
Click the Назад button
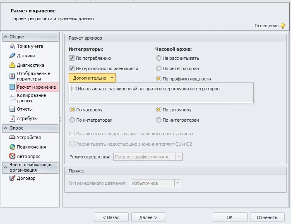pos(111,217)
